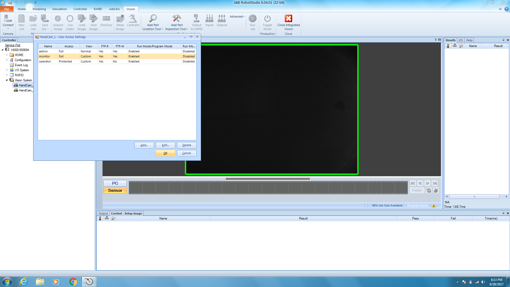Collapse the Vision System tree node
The image size is (510, 287).
click(x=7, y=80)
